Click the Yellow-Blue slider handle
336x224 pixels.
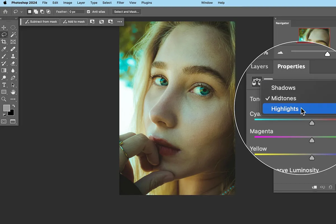[x=312, y=158]
